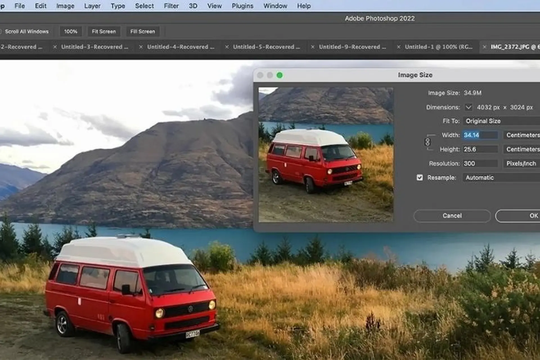Close the Untitled-5-Recovered tab
Viewport: 540px width, 360px height.
pos(227,47)
